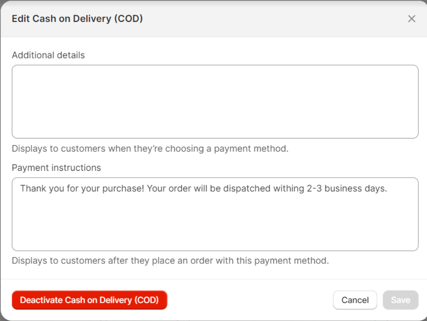Click the dialog title "Edit Cash on Delivery (COD)"

[77, 19]
